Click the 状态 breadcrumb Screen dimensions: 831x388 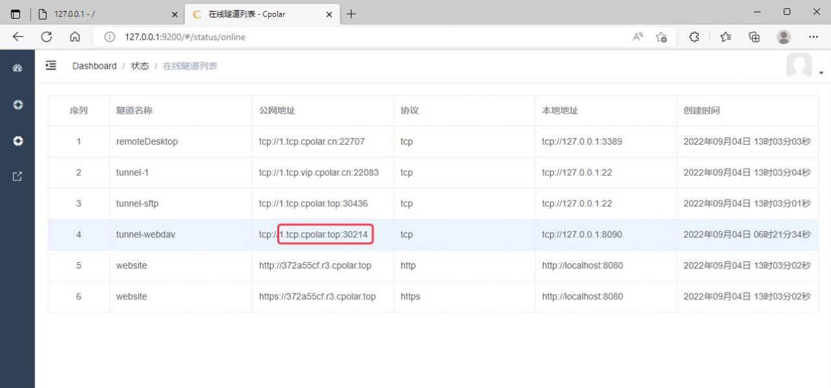(x=140, y=66)
